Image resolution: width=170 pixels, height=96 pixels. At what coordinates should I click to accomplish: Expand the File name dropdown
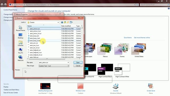(68, 62)
